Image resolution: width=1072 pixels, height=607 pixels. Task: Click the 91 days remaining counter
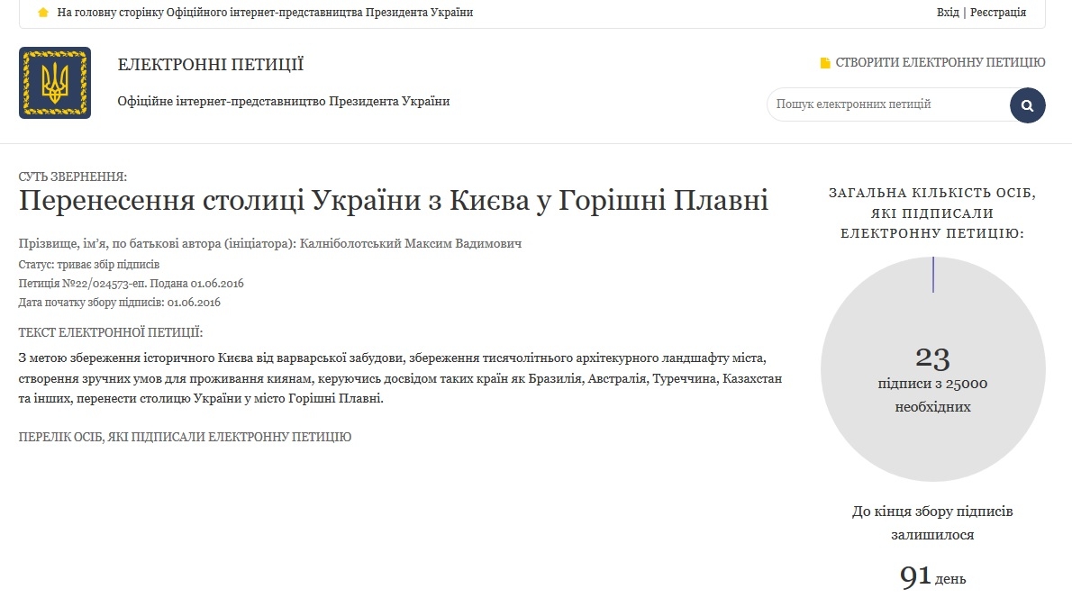point(916,576)
